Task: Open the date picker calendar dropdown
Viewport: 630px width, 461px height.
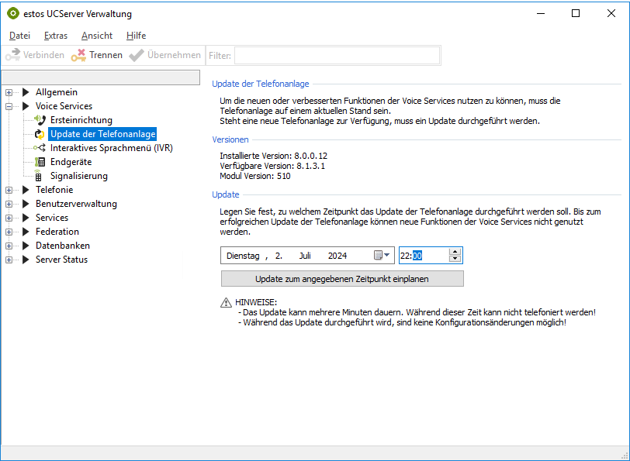Action: tap(382, 255)
